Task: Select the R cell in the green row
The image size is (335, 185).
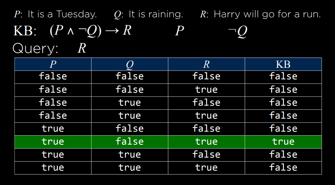Action: click(206, 142)
